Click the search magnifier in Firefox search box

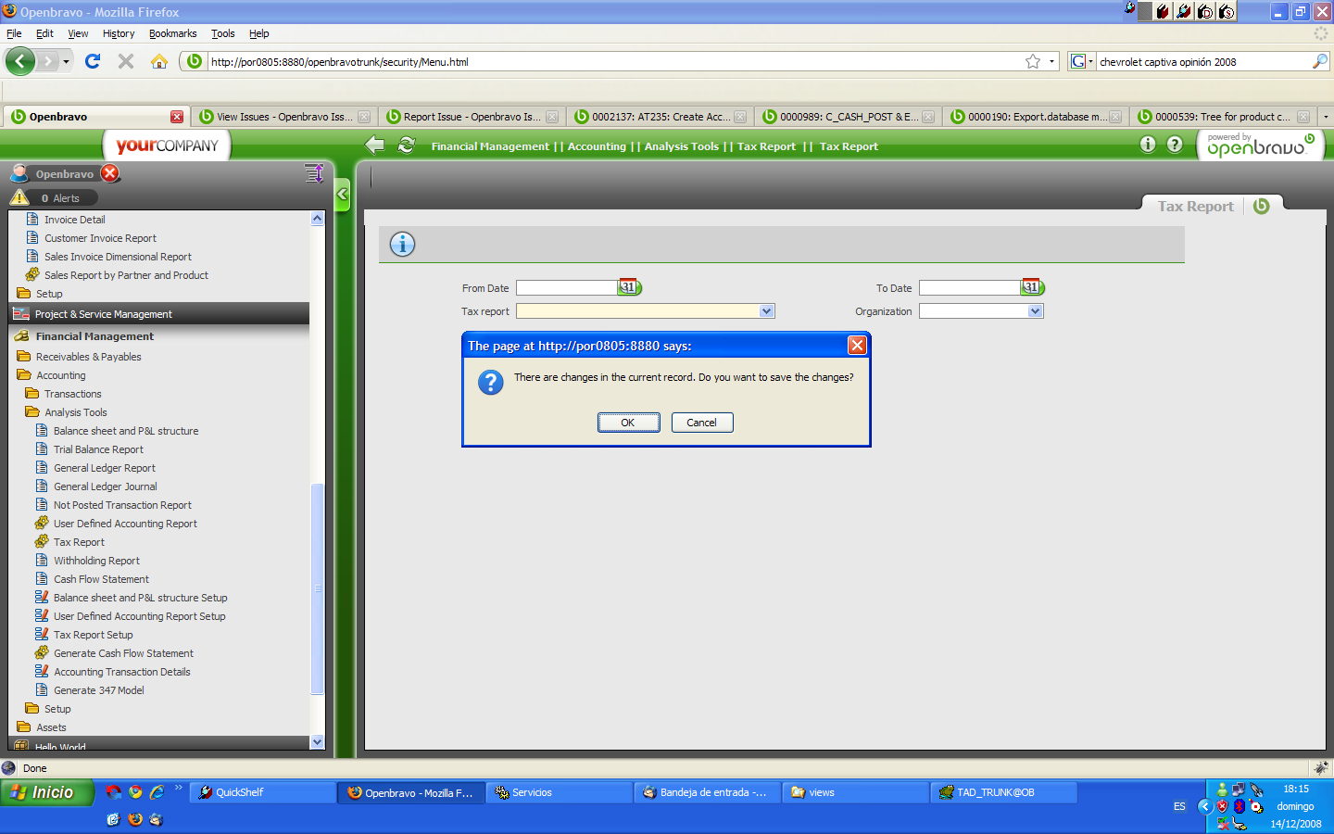[x=1320, y=61]
